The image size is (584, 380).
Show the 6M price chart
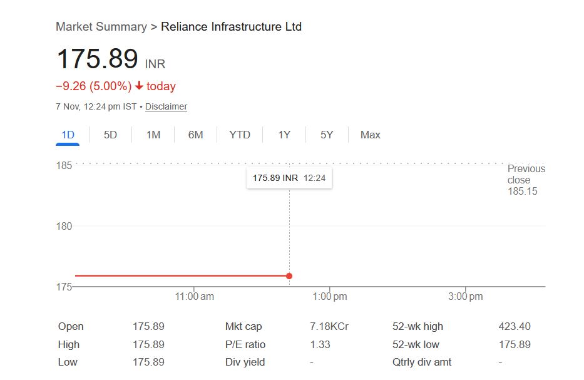tap(196, 135)
